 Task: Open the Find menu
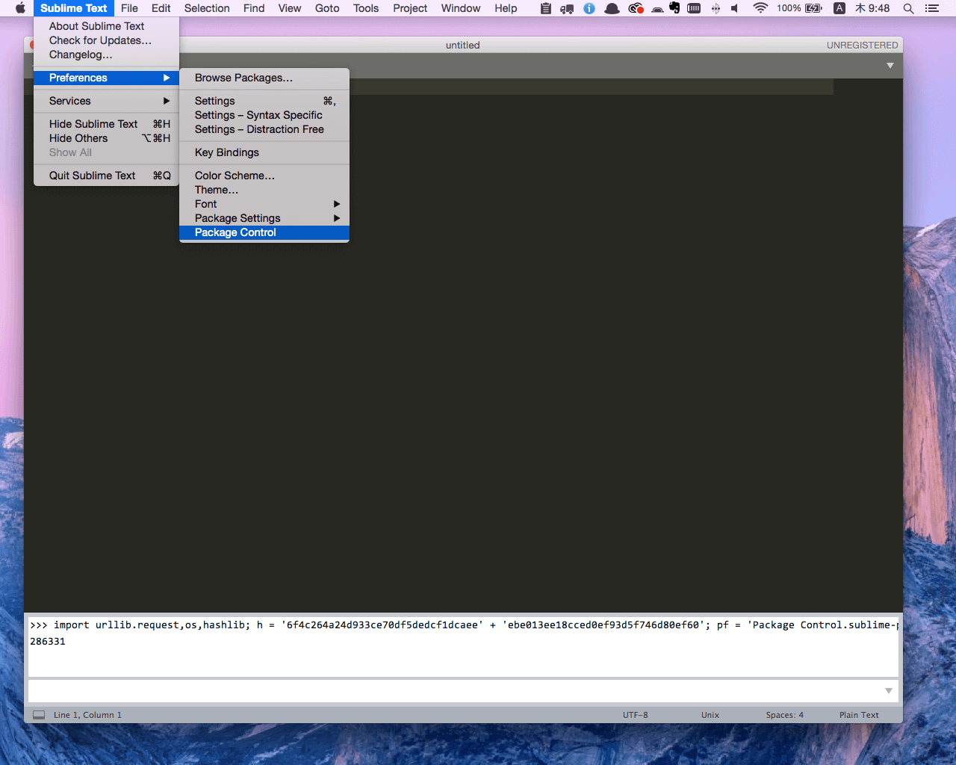point(254,8)
